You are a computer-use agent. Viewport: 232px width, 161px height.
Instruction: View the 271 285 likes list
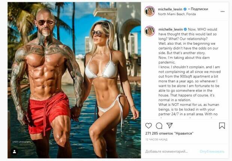pyautogui.click(x=170, y=133)
